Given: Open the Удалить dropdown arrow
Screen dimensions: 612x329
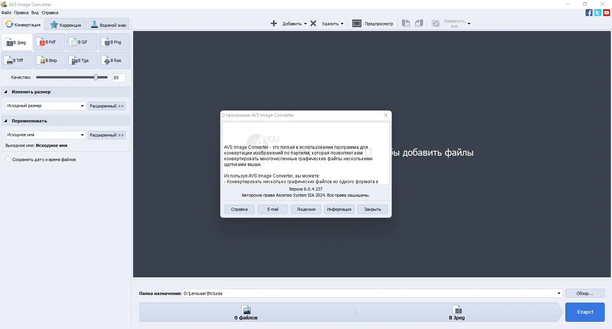Looking at the screenshot, I should pos(342,24).
